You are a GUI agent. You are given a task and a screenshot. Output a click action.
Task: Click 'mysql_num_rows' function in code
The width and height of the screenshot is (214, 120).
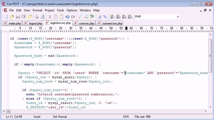click(x=72, y=81)
